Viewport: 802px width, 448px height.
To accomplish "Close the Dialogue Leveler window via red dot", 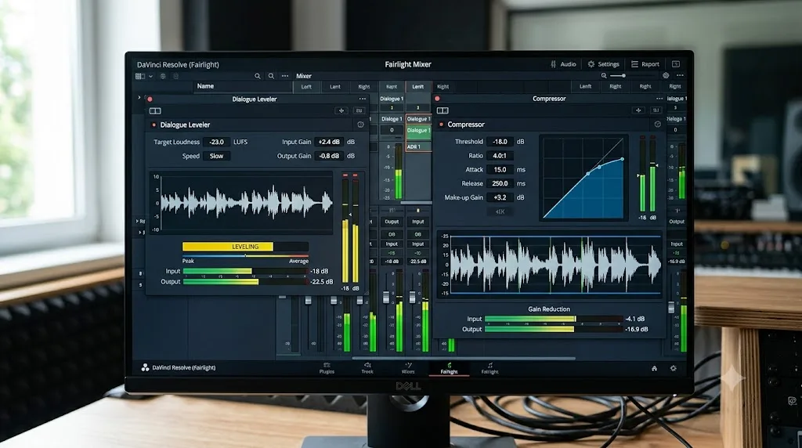I will coord(150,99).
